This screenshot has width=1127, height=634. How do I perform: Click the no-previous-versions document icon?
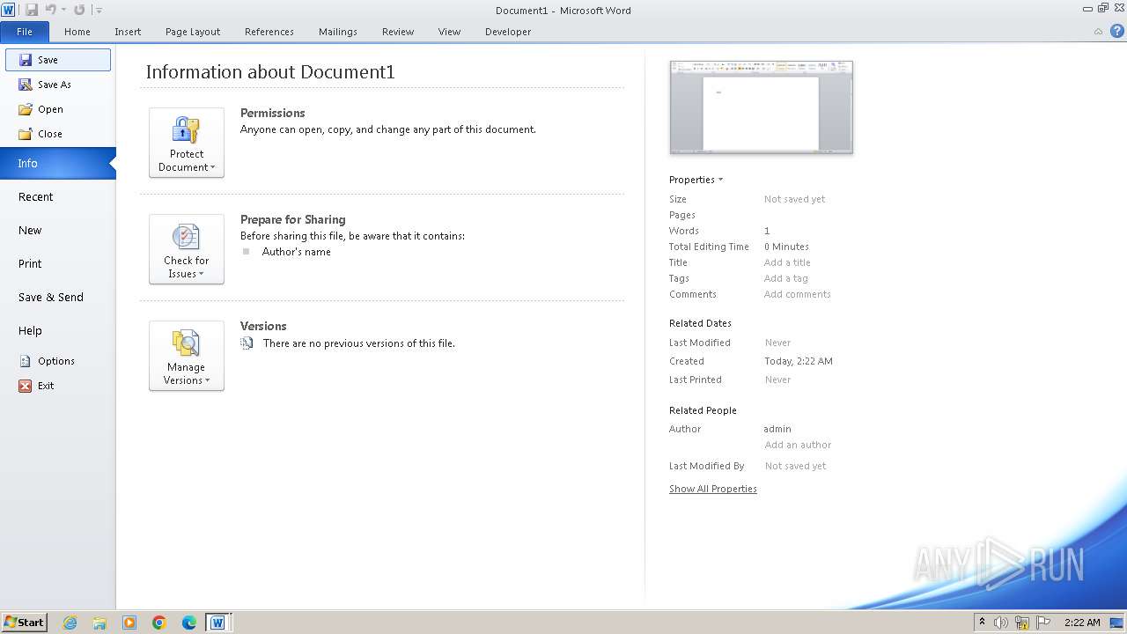[x=247, y=343]
